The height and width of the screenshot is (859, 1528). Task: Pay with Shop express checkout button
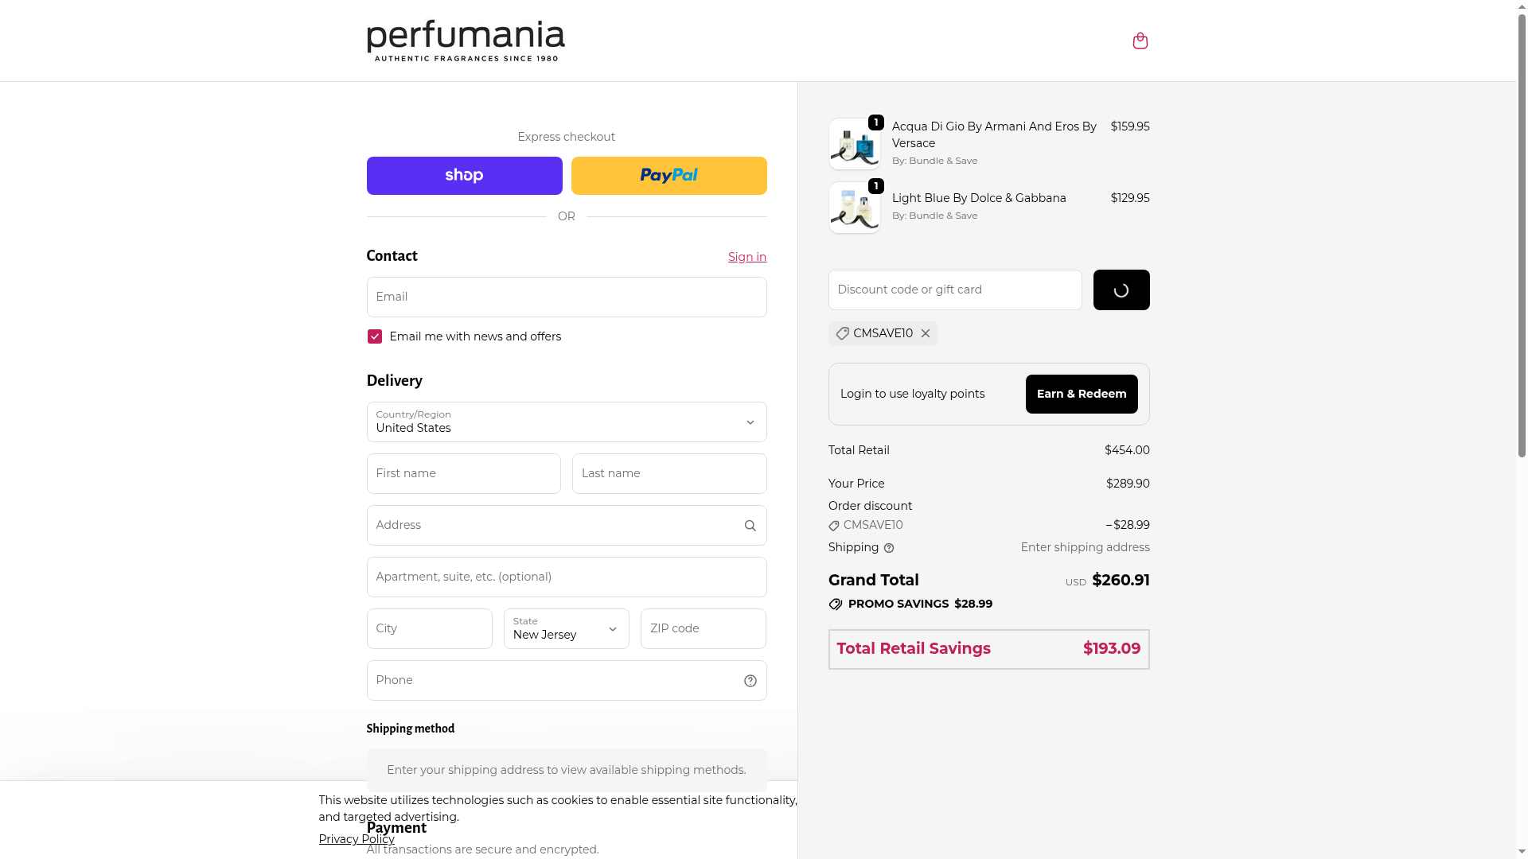point(464,176)
